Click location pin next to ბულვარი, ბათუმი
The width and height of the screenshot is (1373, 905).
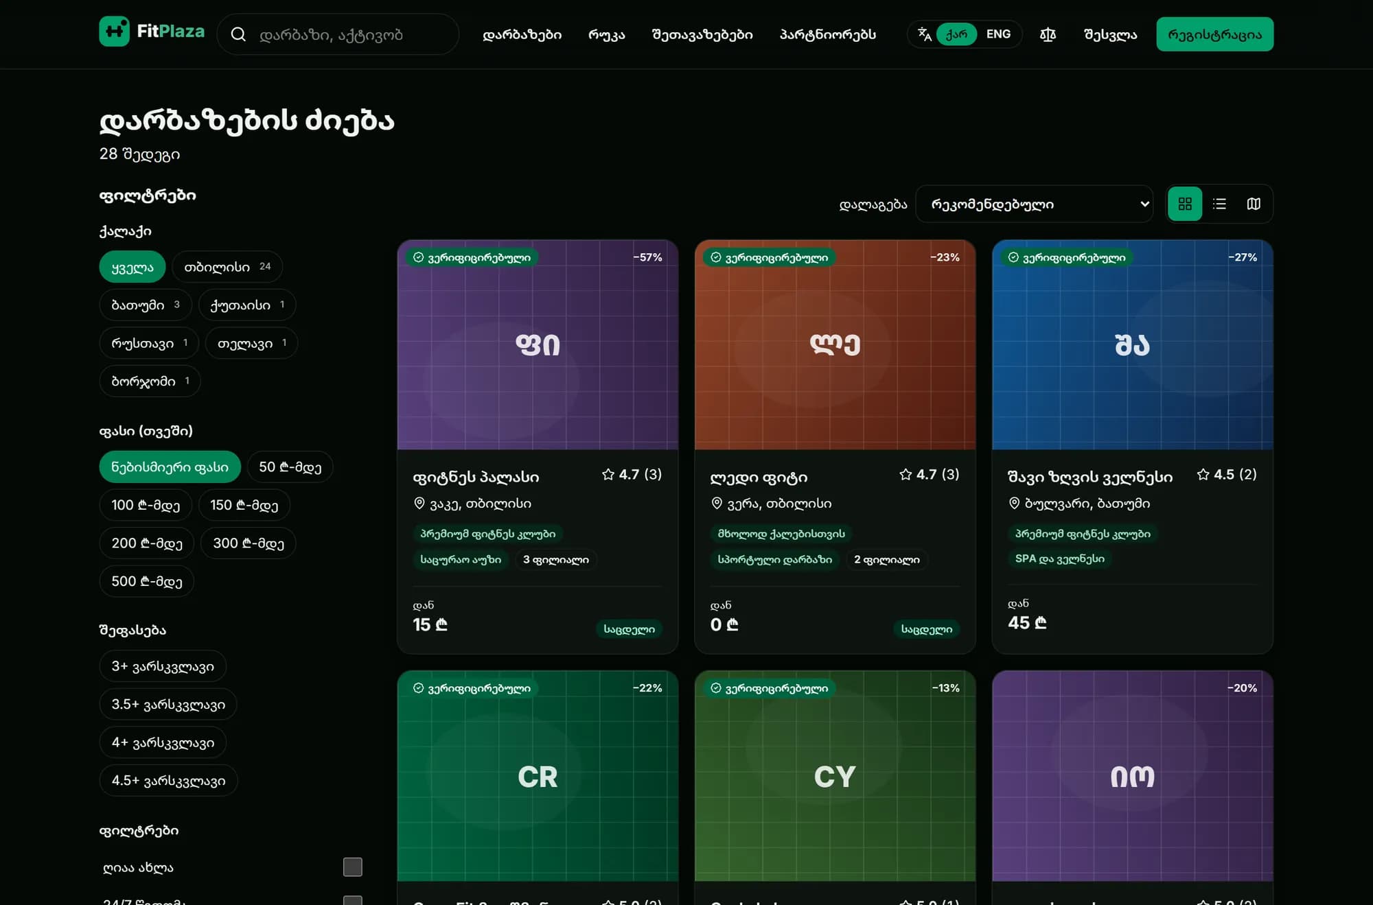click(x=1014, y=504)
